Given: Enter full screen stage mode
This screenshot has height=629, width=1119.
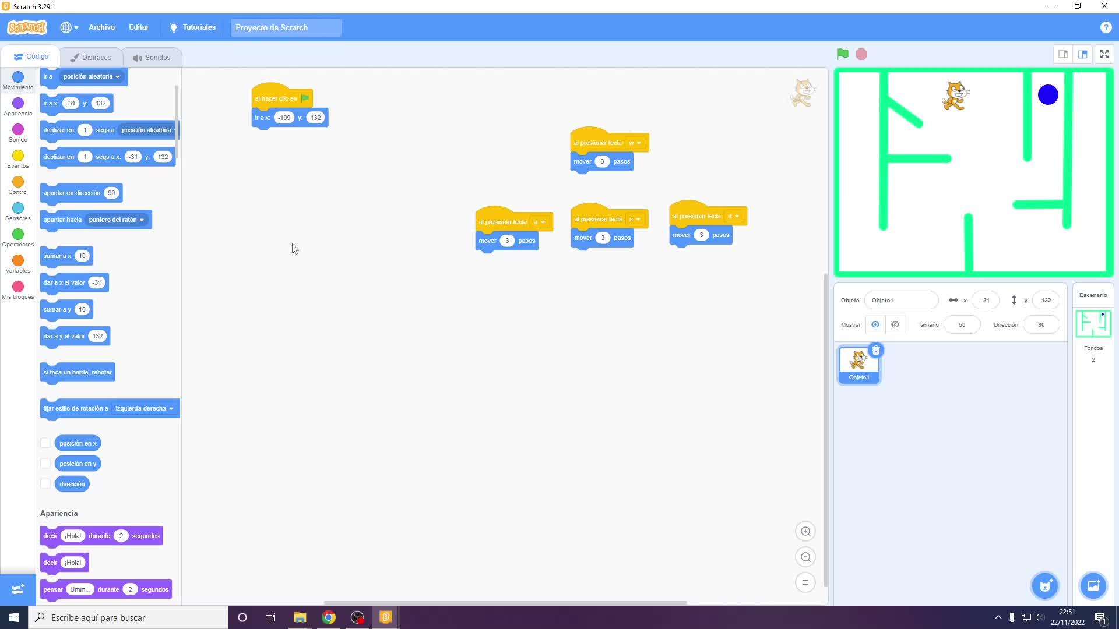Looking at the screenshot, I should click(1104, 54).
